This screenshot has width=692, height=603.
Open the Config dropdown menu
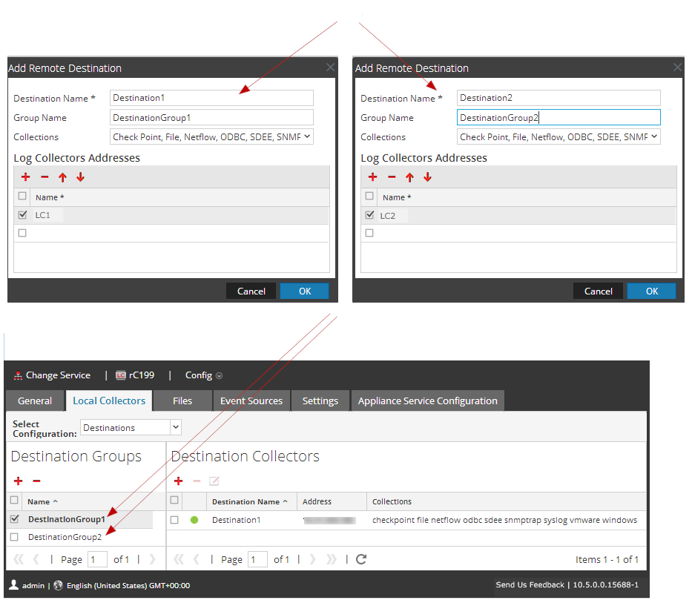coord(203,375)
